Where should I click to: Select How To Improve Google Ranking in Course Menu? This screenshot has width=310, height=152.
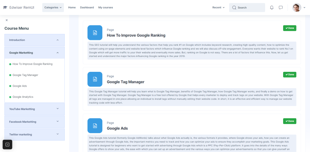pyautogui.click(x=32, y=64)
